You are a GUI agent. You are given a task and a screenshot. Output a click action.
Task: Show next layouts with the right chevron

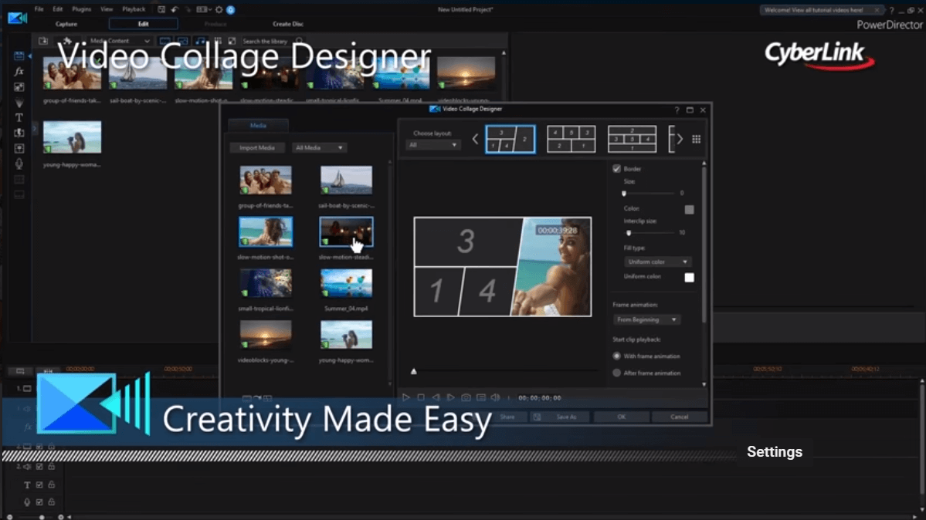[x=680, y=140]
